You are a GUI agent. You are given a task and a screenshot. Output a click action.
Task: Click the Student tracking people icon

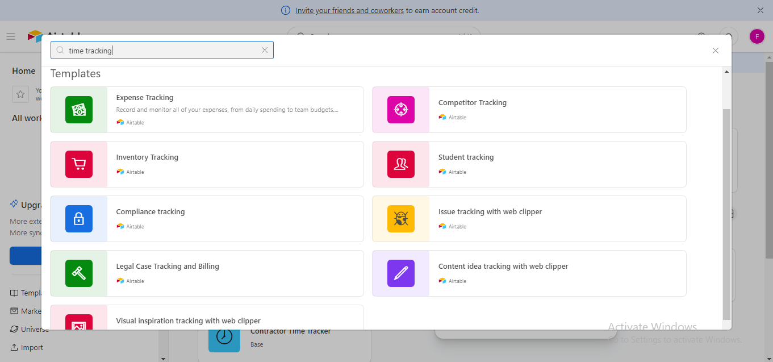(400, 164)
